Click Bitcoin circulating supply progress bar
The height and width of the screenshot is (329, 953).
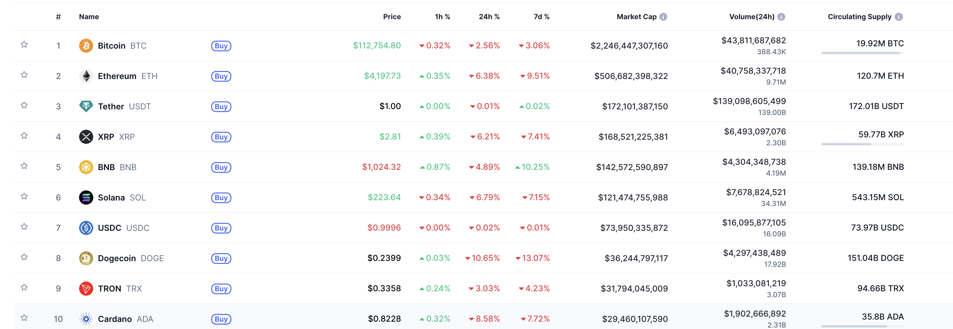[862, 53]
